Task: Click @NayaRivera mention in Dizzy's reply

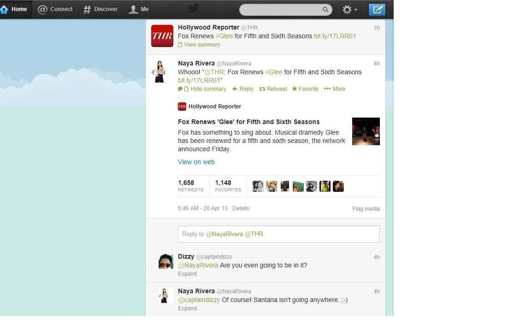Action: [198, 265]
